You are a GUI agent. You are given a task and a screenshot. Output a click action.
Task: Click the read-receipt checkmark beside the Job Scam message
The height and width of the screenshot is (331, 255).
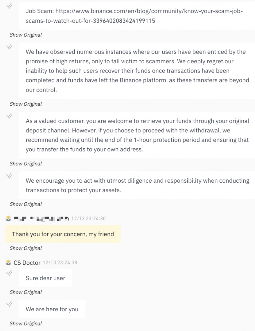click(x=9, y=6)
